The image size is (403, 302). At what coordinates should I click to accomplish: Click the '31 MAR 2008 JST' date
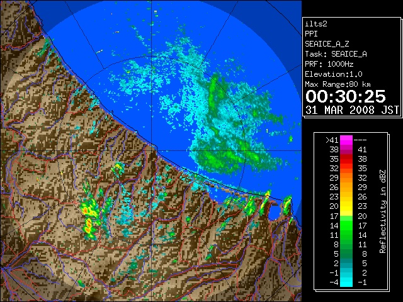353,110
